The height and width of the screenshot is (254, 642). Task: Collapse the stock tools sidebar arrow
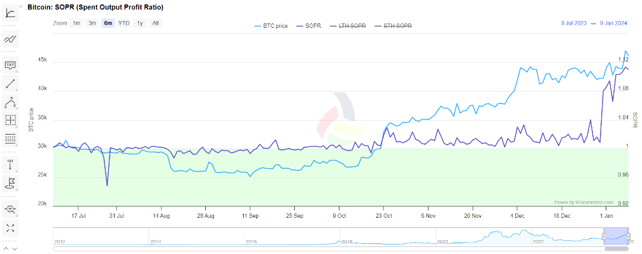tap(21, 7)
